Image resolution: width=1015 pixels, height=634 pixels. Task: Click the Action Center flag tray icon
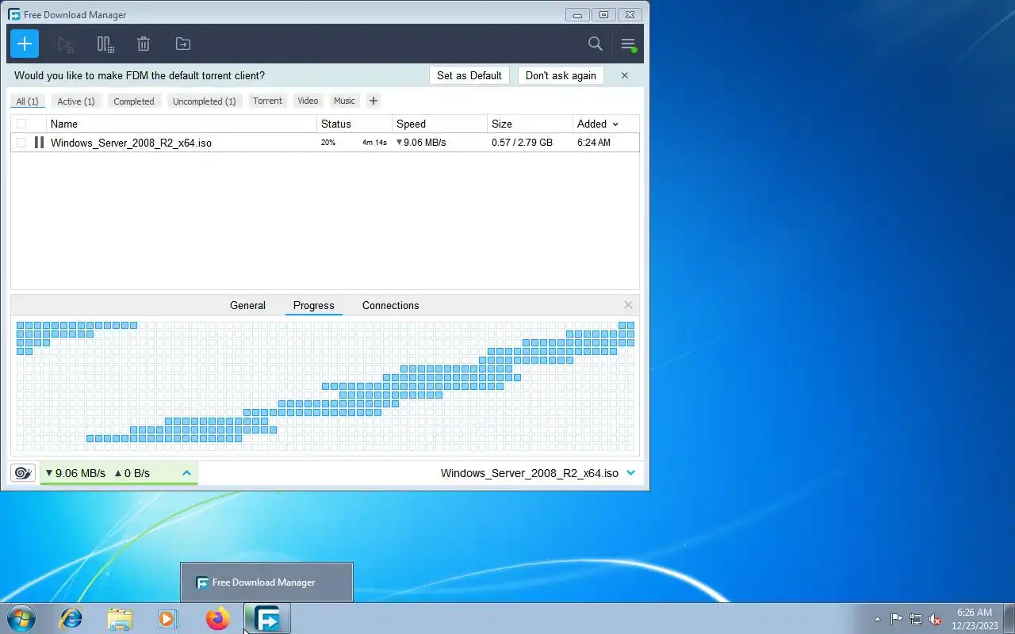pos(897,619)
